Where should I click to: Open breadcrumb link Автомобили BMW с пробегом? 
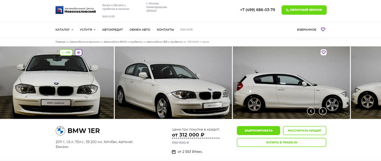123,42
